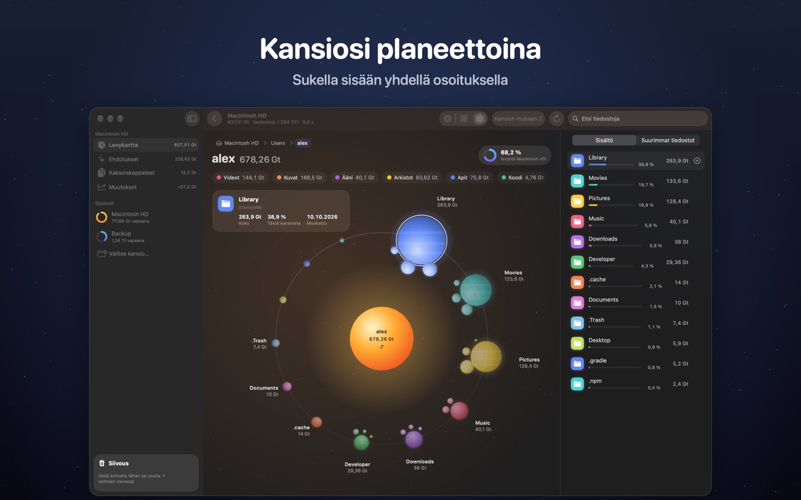Click the 40,1 Gt Music size value
This screenshot has height=500, width=801.
click(679, 222)
